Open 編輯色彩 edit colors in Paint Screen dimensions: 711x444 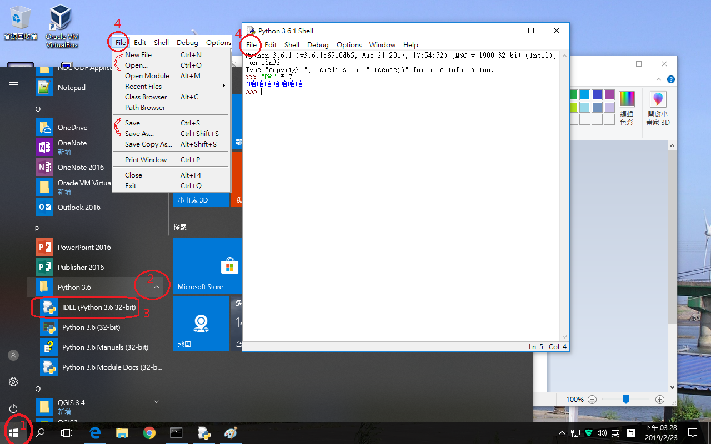pos(627,108)
